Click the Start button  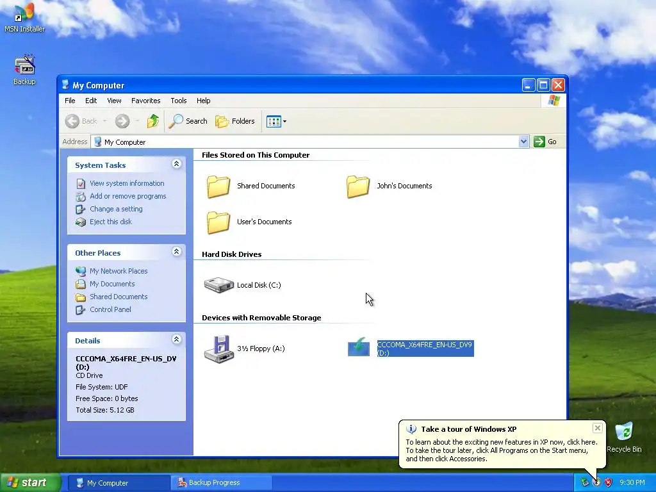click(x=30, y=483)
